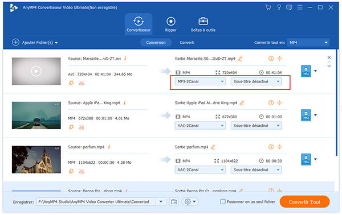Click the MP4 format icon for the parfum.mp4 row

tap(306, 159)
